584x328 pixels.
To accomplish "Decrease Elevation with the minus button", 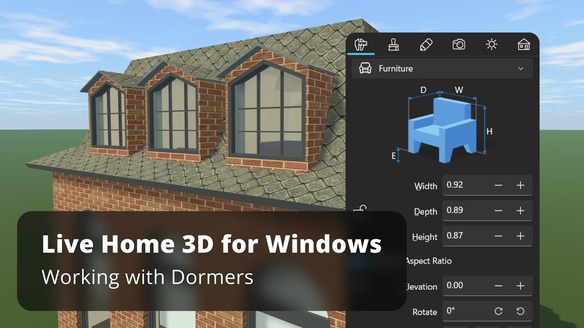I will tap(498, 286).
